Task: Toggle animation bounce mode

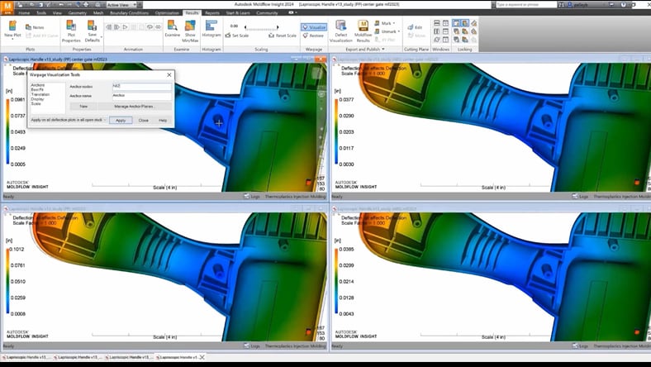Action: 158,27
